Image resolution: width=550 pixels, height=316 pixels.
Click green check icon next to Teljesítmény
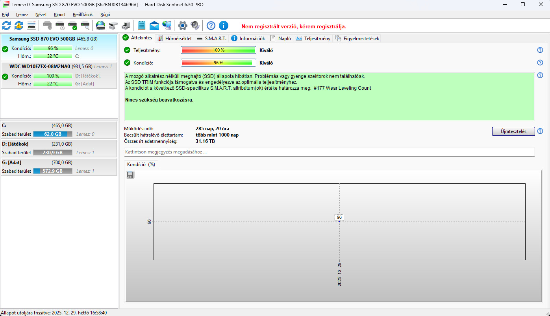tap(127, 50)
